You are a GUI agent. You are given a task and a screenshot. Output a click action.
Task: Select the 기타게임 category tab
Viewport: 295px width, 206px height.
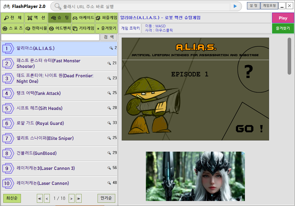83,28
